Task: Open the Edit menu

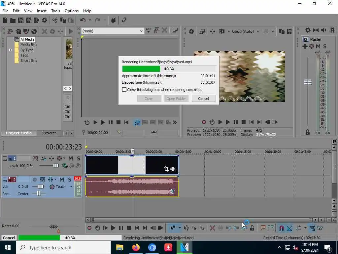Action: coord(16,11)
